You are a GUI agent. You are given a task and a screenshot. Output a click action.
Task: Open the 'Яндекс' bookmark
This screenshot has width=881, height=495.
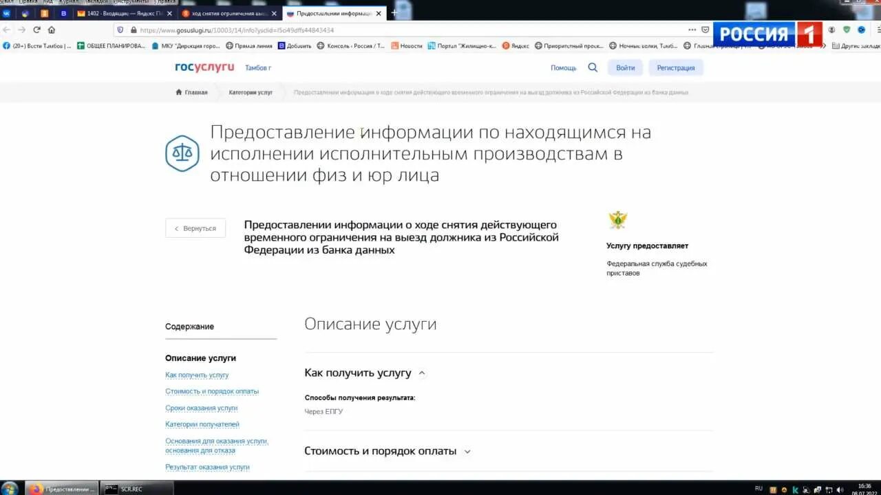(516, 46)
